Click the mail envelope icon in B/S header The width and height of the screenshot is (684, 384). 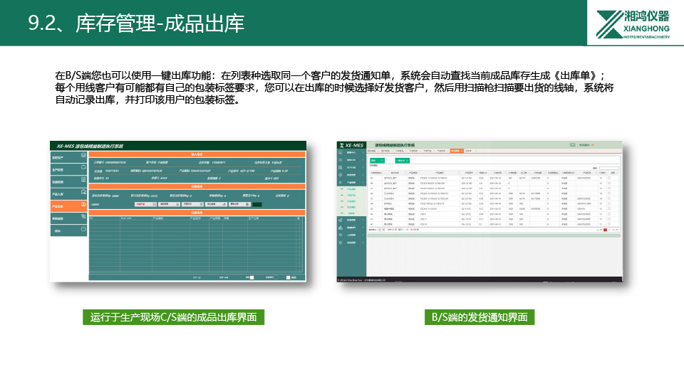click(572, 144)
